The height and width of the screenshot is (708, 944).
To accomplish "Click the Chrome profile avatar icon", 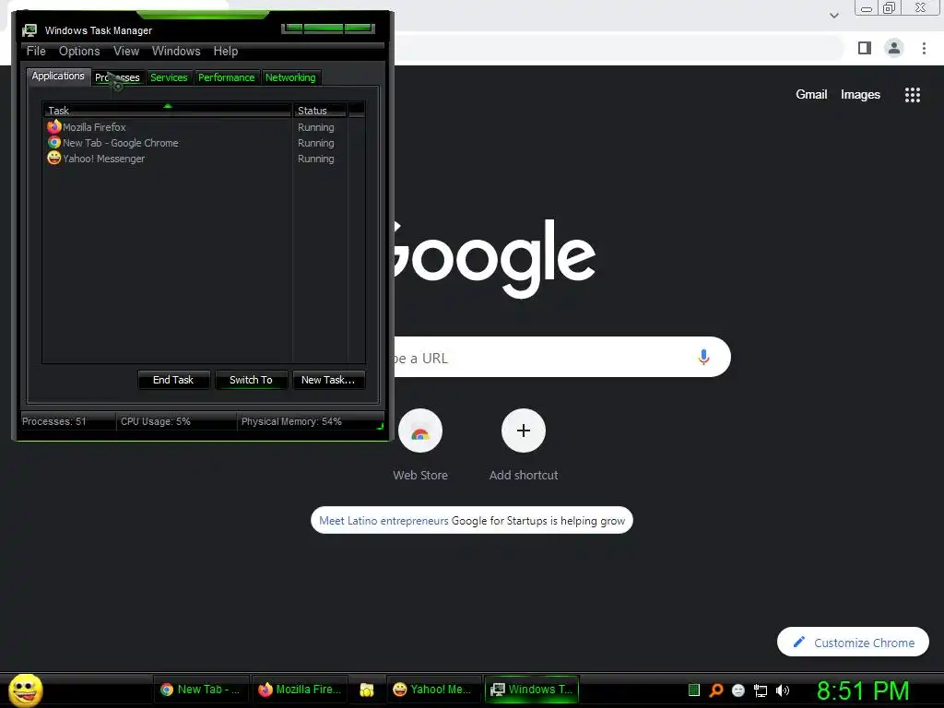I will pyautogui.click(x=894, y=48).
